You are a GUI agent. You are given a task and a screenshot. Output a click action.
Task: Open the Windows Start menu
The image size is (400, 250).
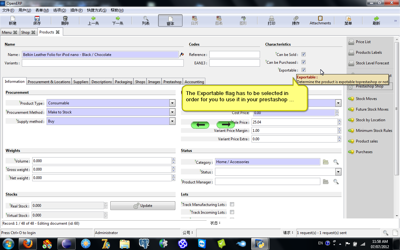coord(8,243)
